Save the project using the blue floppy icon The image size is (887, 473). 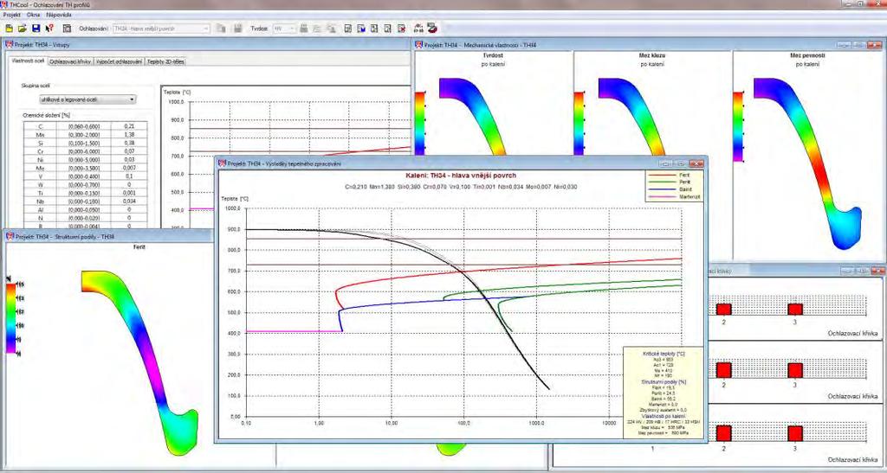click(x=36, y=29)
